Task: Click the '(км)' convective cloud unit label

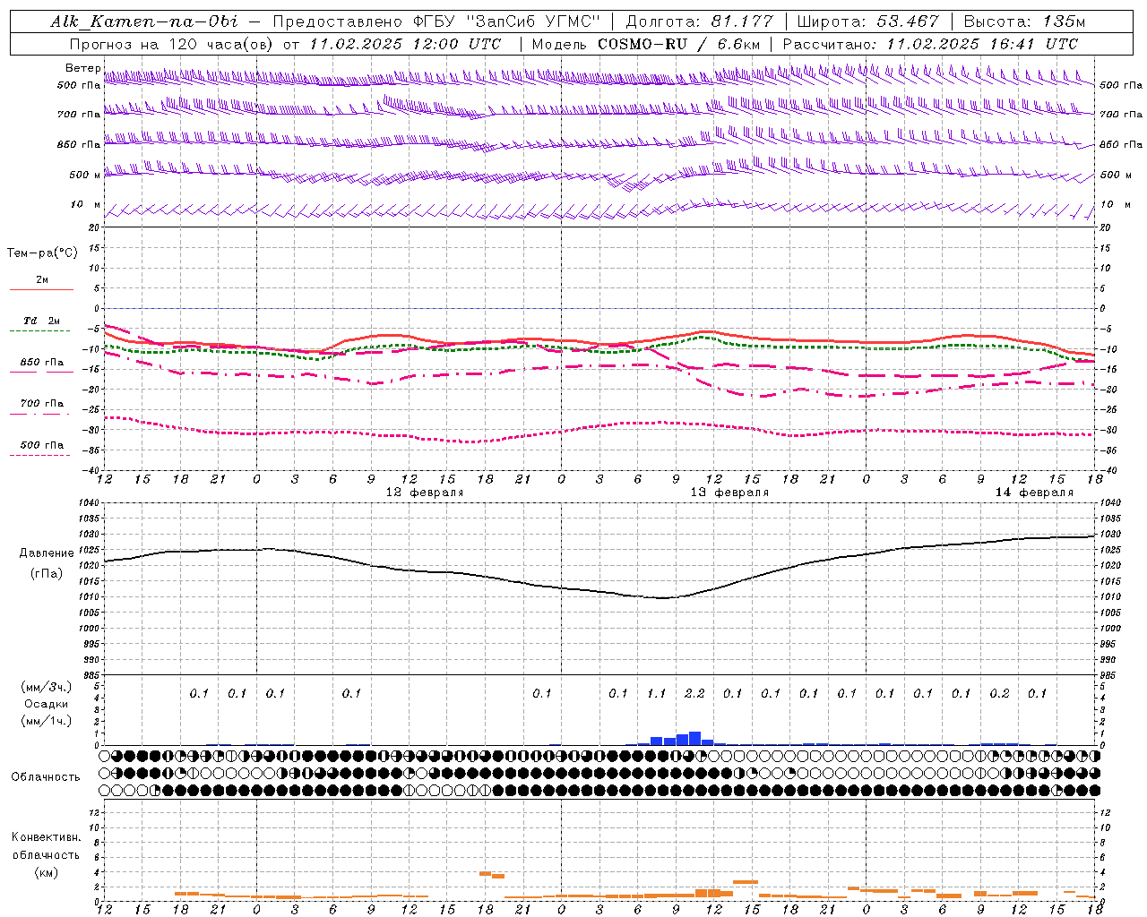Action: tap(47, 872)
